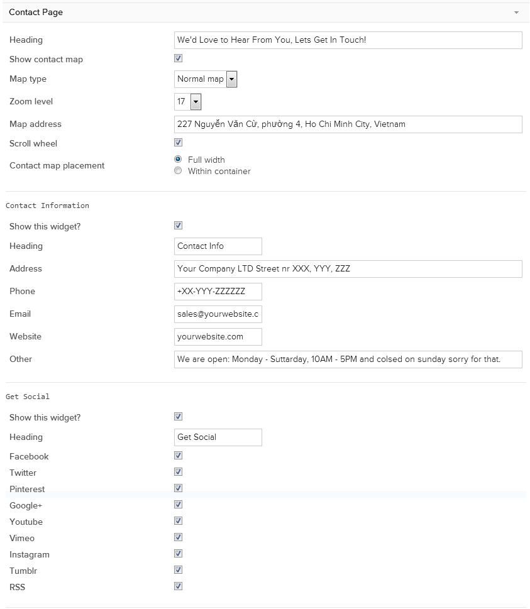Open the Zoom level dropdown
This screenshot has width=530, height=609.
(188, 102)
